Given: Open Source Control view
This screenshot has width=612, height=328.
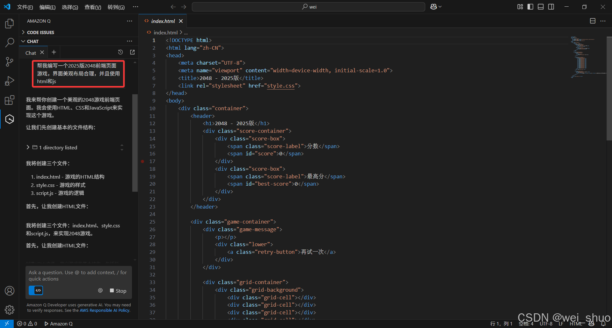Looking at the screenshot, I should pyautogui.click(x=10, y=62).
